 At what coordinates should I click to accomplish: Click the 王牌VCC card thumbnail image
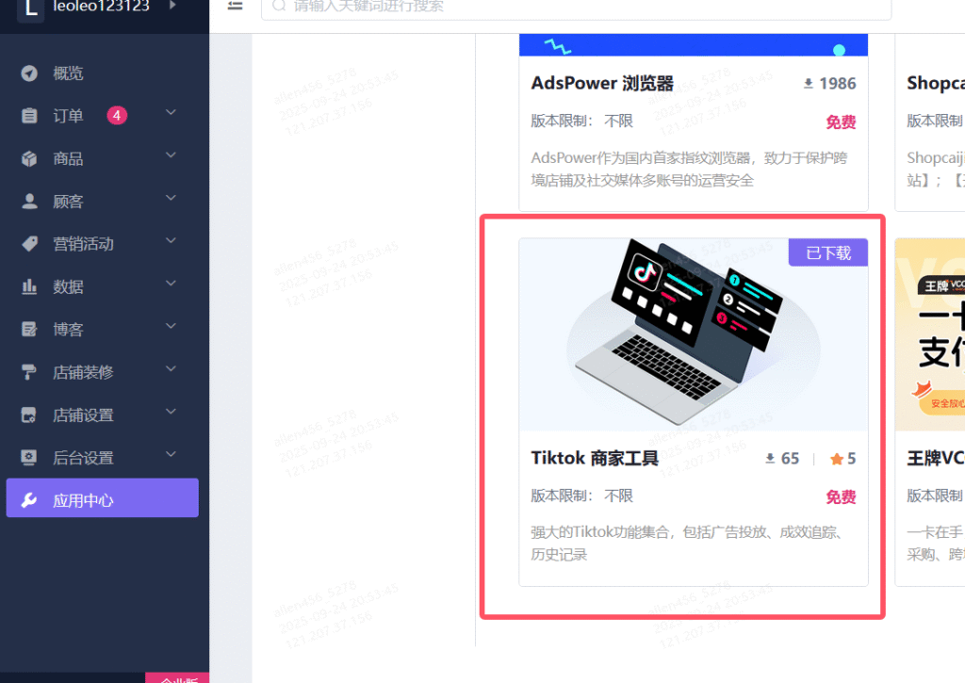click(x=930, y=334)
